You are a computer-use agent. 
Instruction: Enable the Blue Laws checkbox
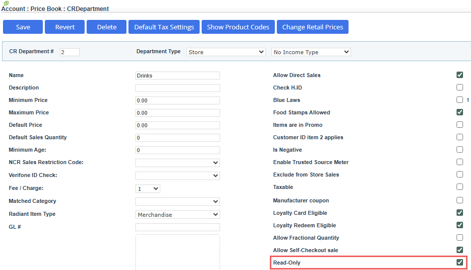coord(460,100)
